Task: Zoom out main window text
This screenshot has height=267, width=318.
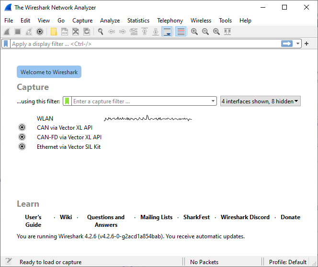Action: [205, 32]
